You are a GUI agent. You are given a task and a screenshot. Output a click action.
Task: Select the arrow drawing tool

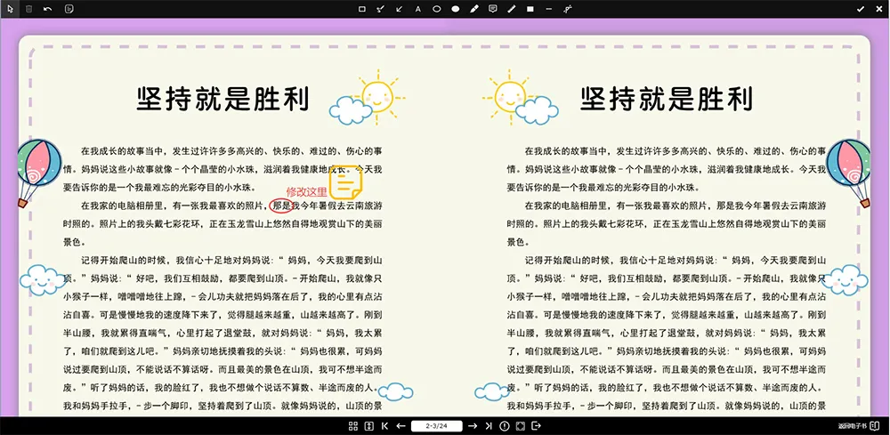click(x=400, y=9)
